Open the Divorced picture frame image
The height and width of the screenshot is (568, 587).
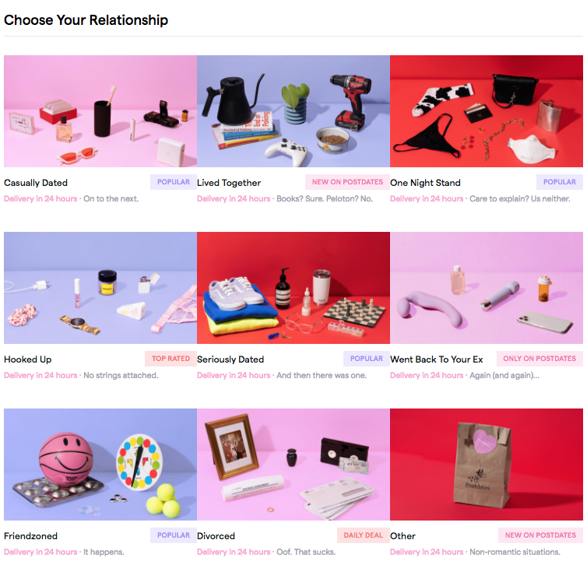[293, 465]
